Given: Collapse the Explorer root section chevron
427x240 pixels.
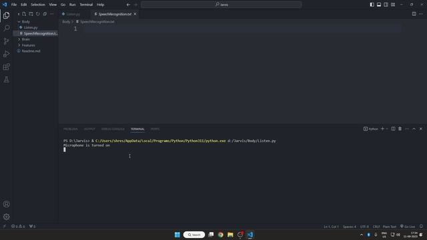Looking at the screenshot, I should click(x=19, y=14).
